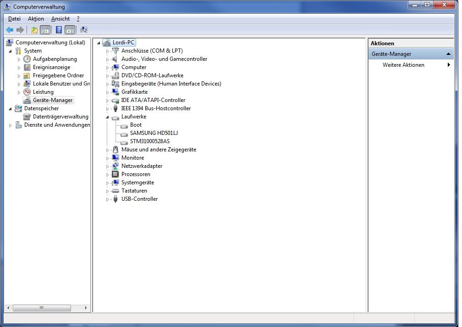This screenshot has height=327, width=462.
Task: Collapse the System node in left tree
Action: pyautogui.click(x=10, y=51)
